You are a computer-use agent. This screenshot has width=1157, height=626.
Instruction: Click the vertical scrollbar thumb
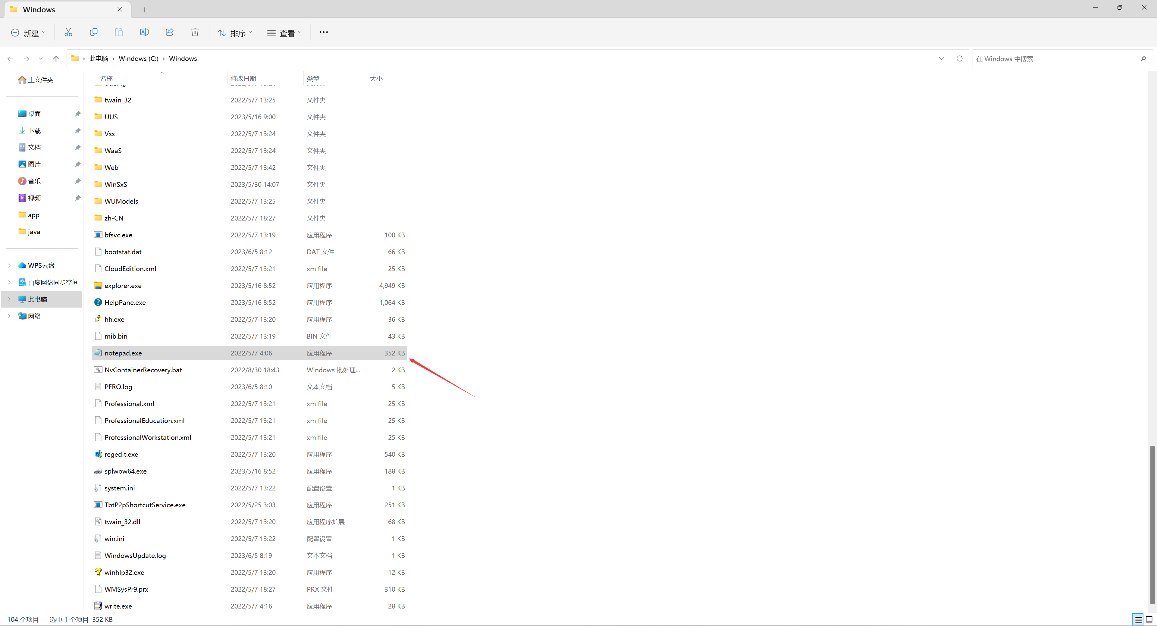click(1152, 524)
